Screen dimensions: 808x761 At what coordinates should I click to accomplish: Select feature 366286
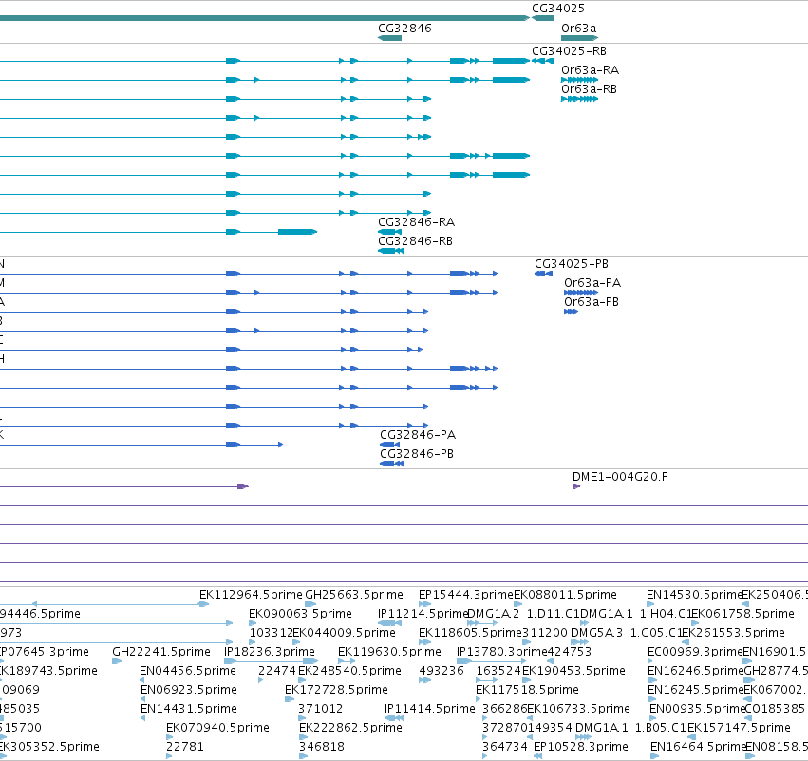(504, 710)
